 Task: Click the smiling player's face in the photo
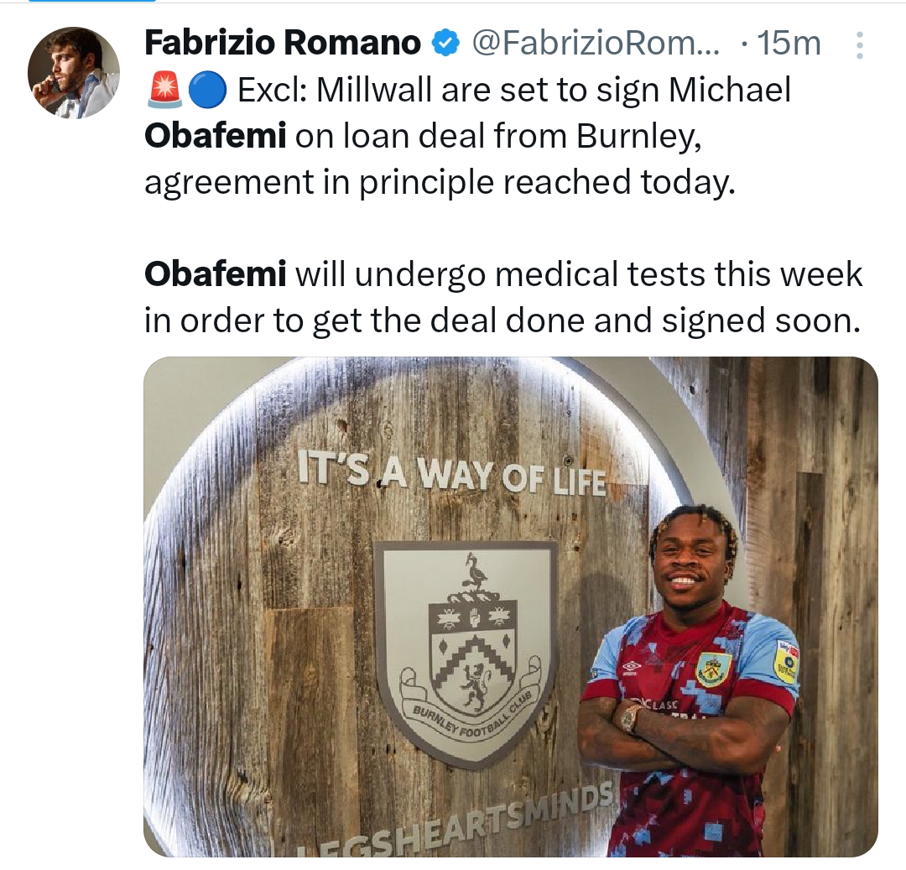tap(688, 558)
